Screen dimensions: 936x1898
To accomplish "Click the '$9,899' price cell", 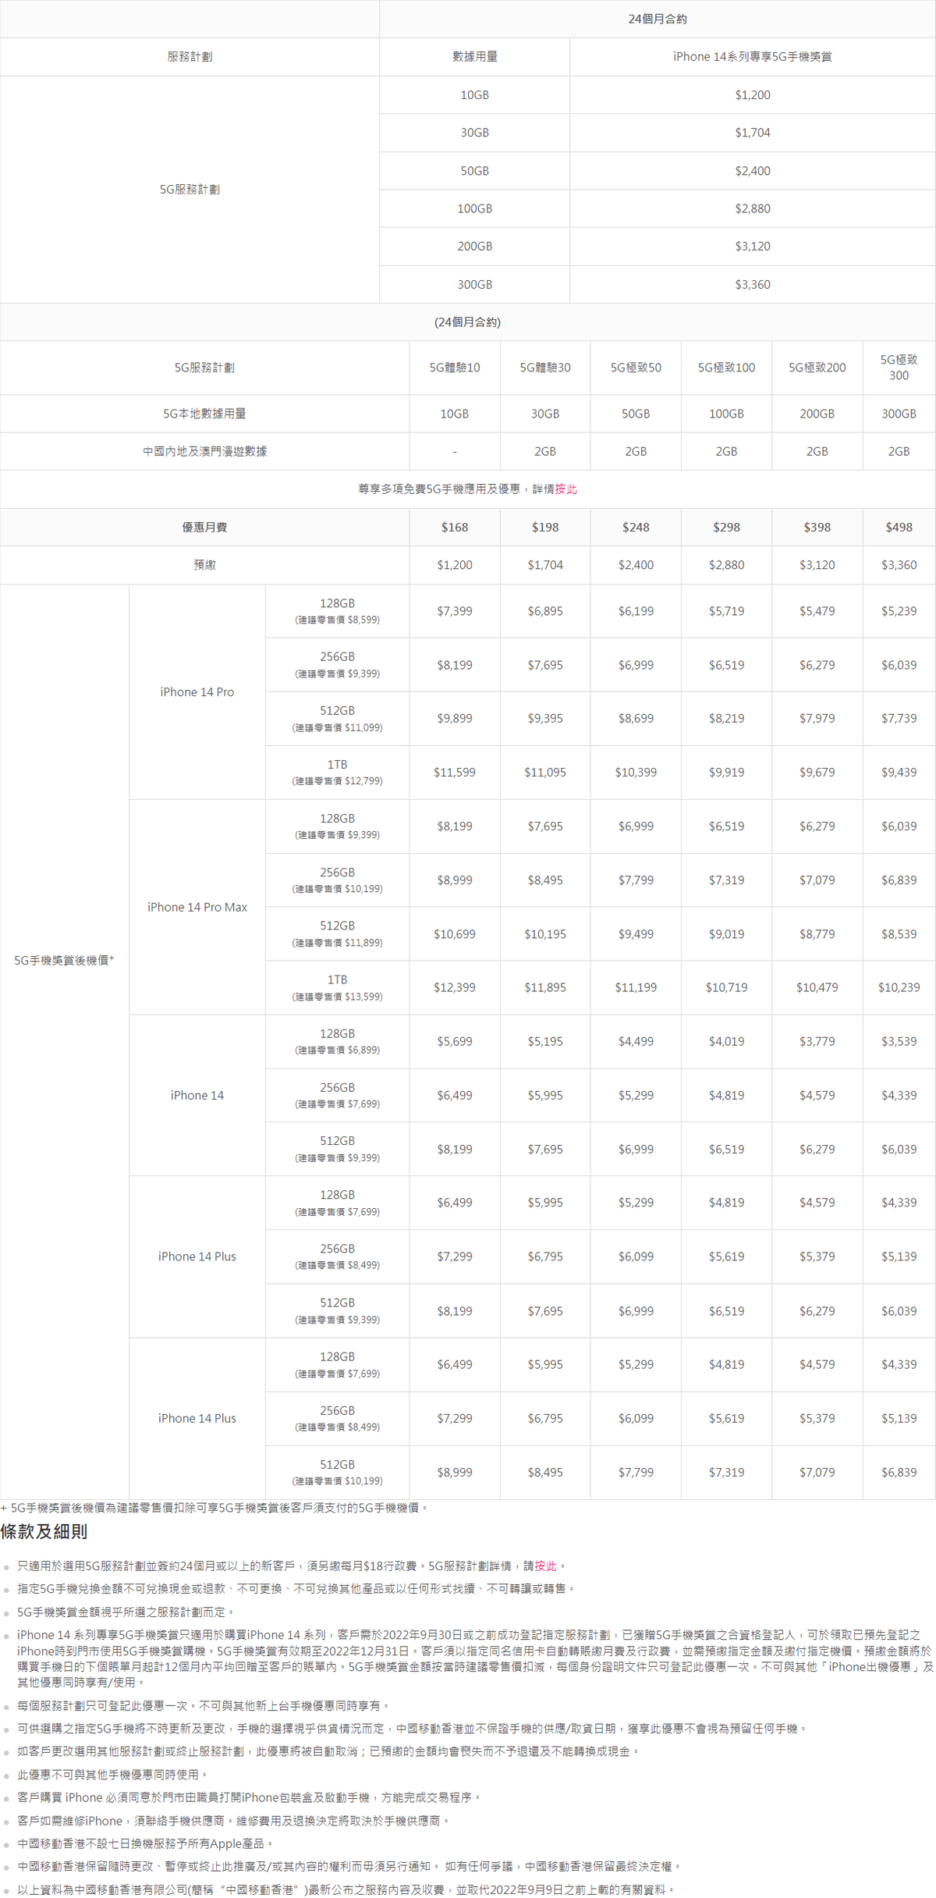I will pyautogui.click(x=455, y=719).
